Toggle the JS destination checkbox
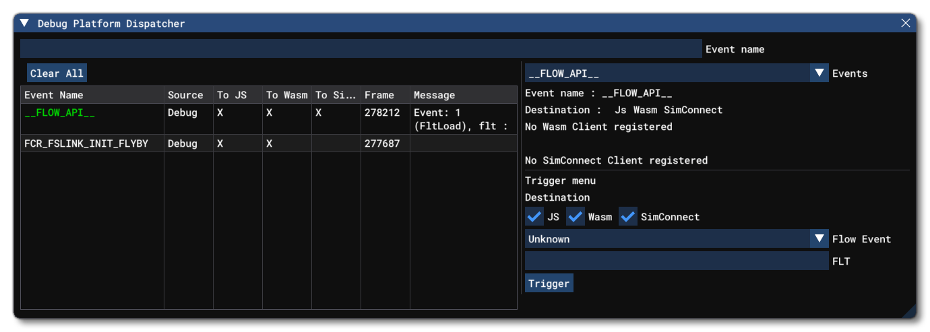Viewport: 930px width, 332px height. pos(534,217)
